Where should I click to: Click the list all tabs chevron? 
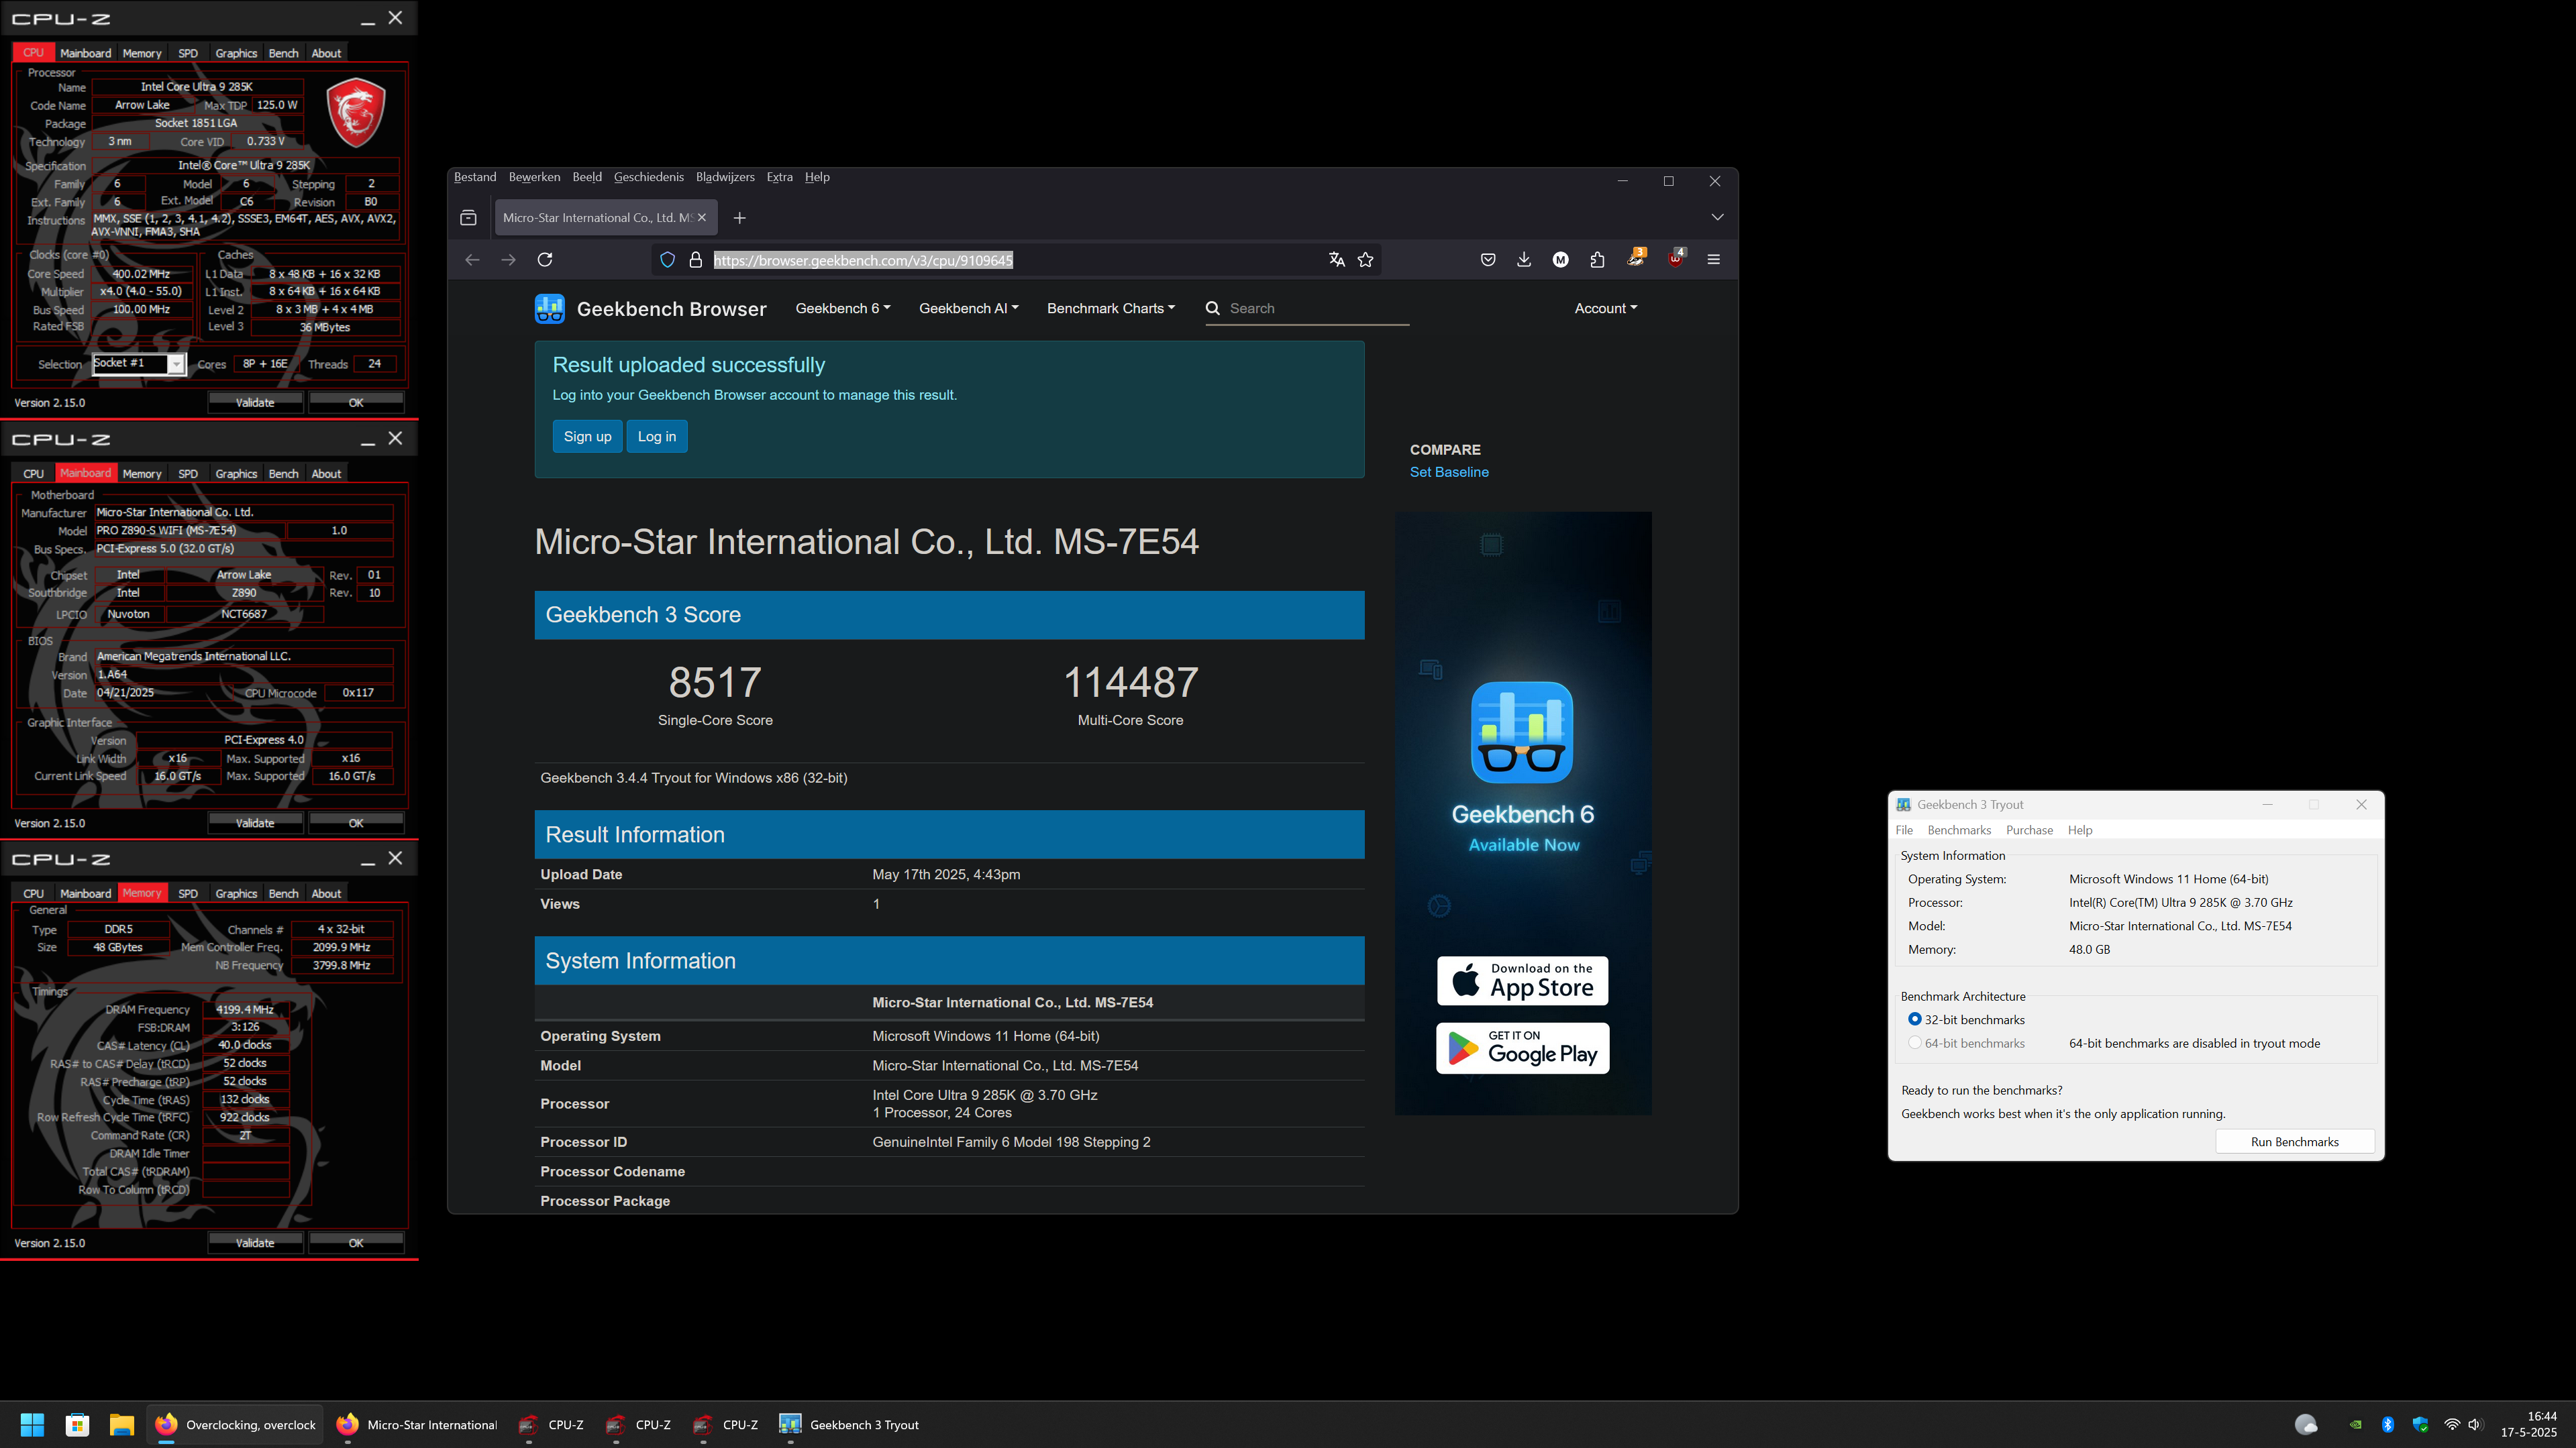1717,218
